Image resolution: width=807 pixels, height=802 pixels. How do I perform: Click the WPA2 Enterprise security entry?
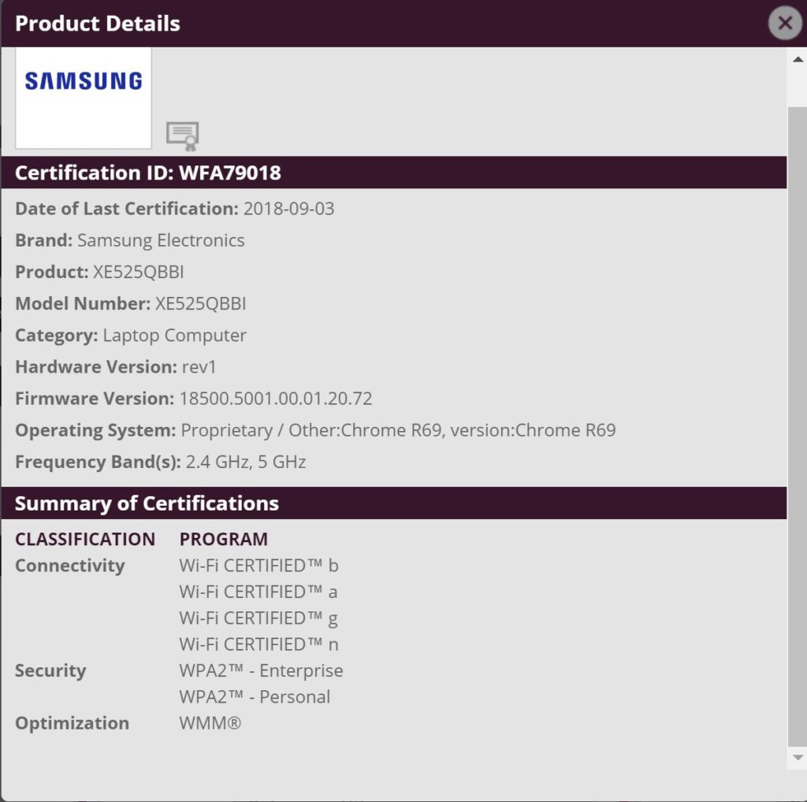pyautogui.click(x=261, y=670)
